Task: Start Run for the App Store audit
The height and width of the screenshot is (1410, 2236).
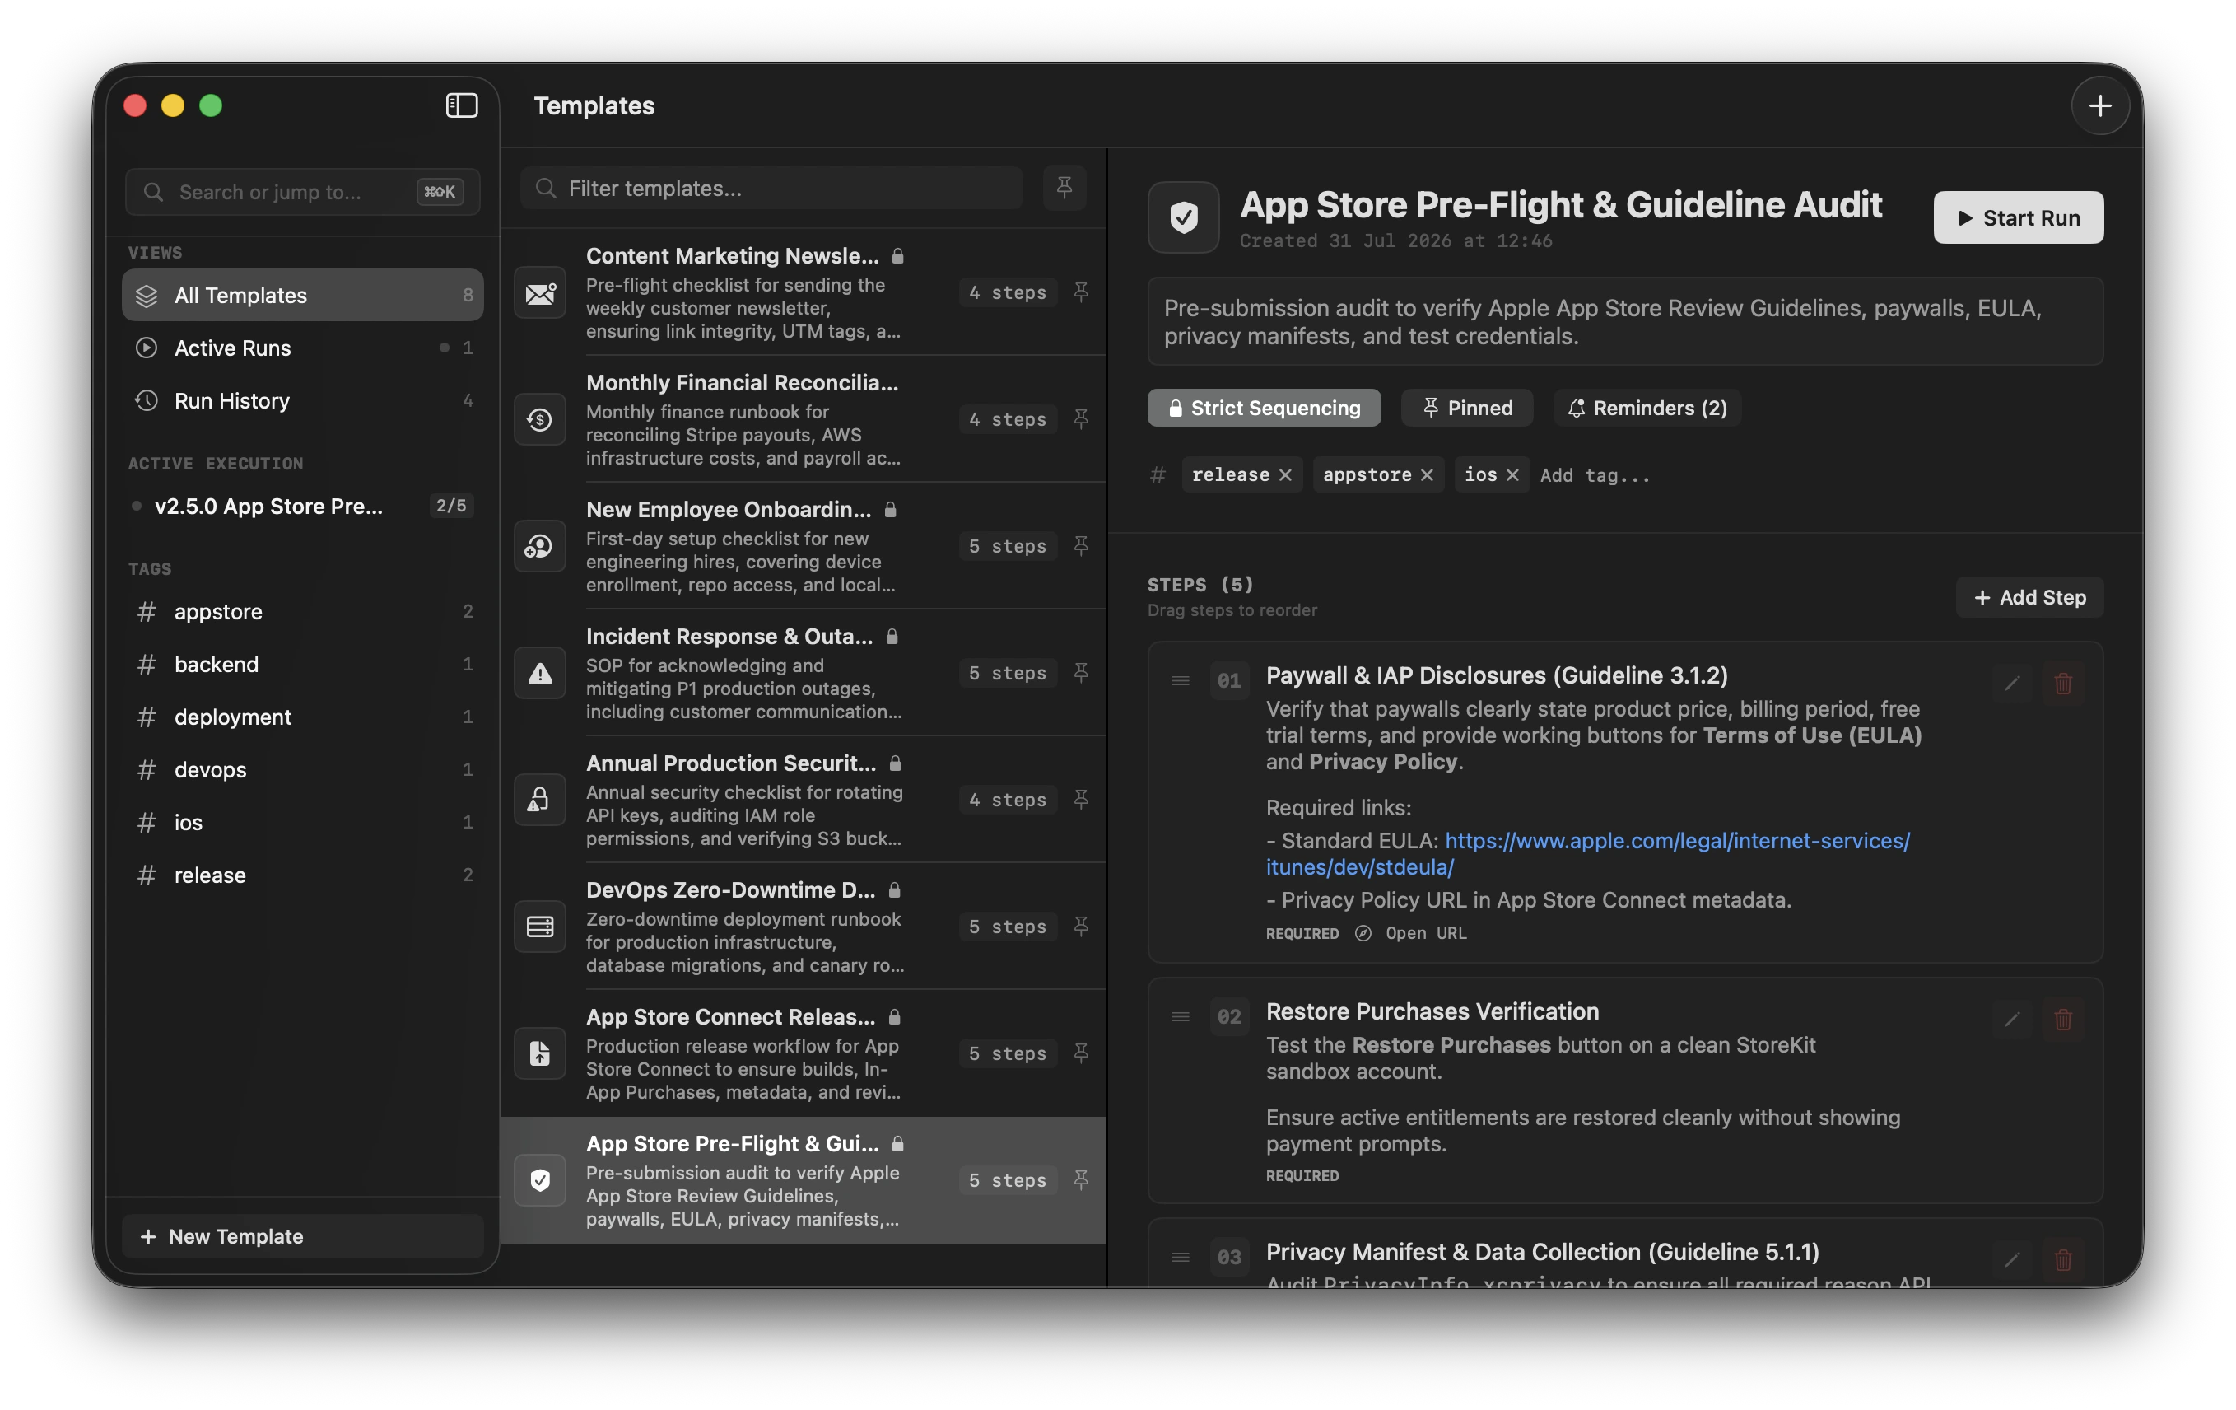Action: (2018, 218)
